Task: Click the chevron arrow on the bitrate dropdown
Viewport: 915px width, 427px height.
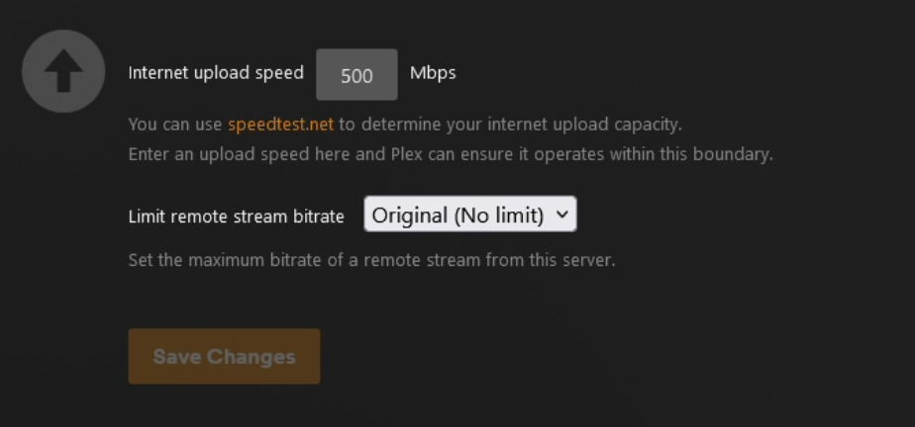Action: (562, 214)
